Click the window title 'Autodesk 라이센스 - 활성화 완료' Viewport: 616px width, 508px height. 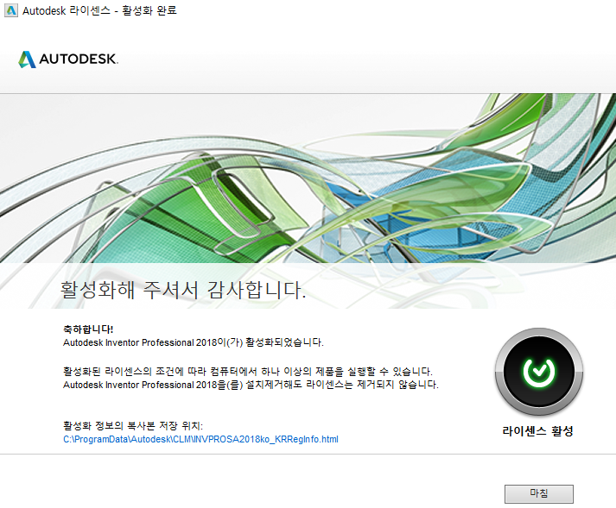[x=99, y=10]
